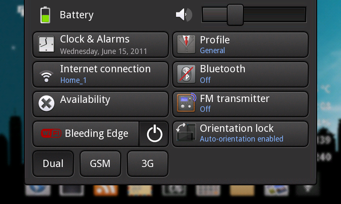
Task: Click the crossed-out Bluetooth icon
Action: click(186, 74)
